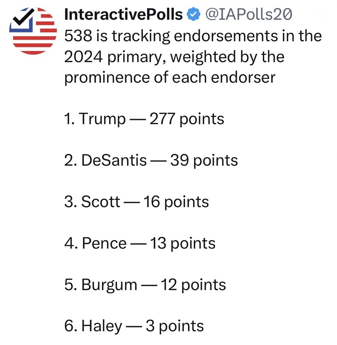
Task: Open the InteractivePolls profile avatar
Action: click(x=33, y=31)
